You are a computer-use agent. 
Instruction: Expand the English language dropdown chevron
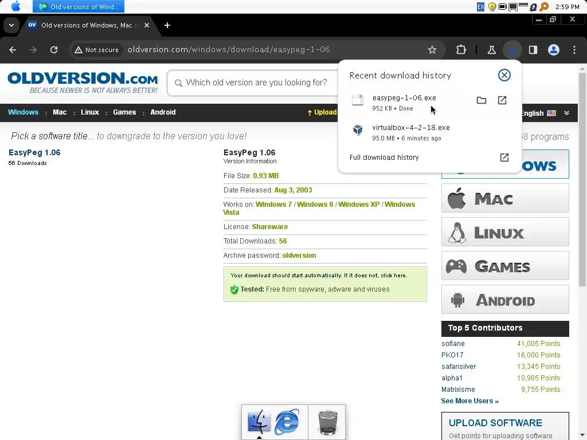pyautogui.click(x=566, y=113)
